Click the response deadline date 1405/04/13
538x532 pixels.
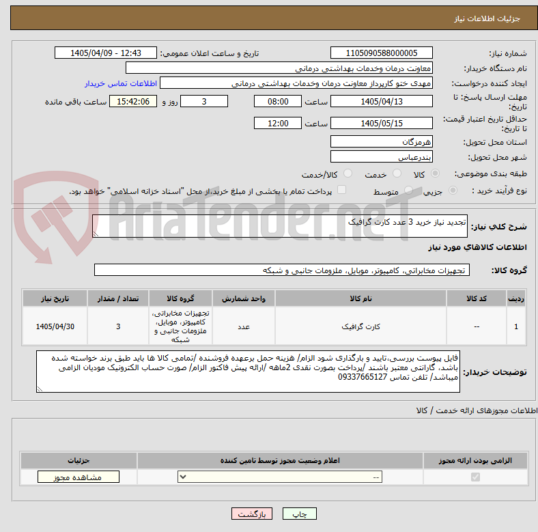pos(382,101)
